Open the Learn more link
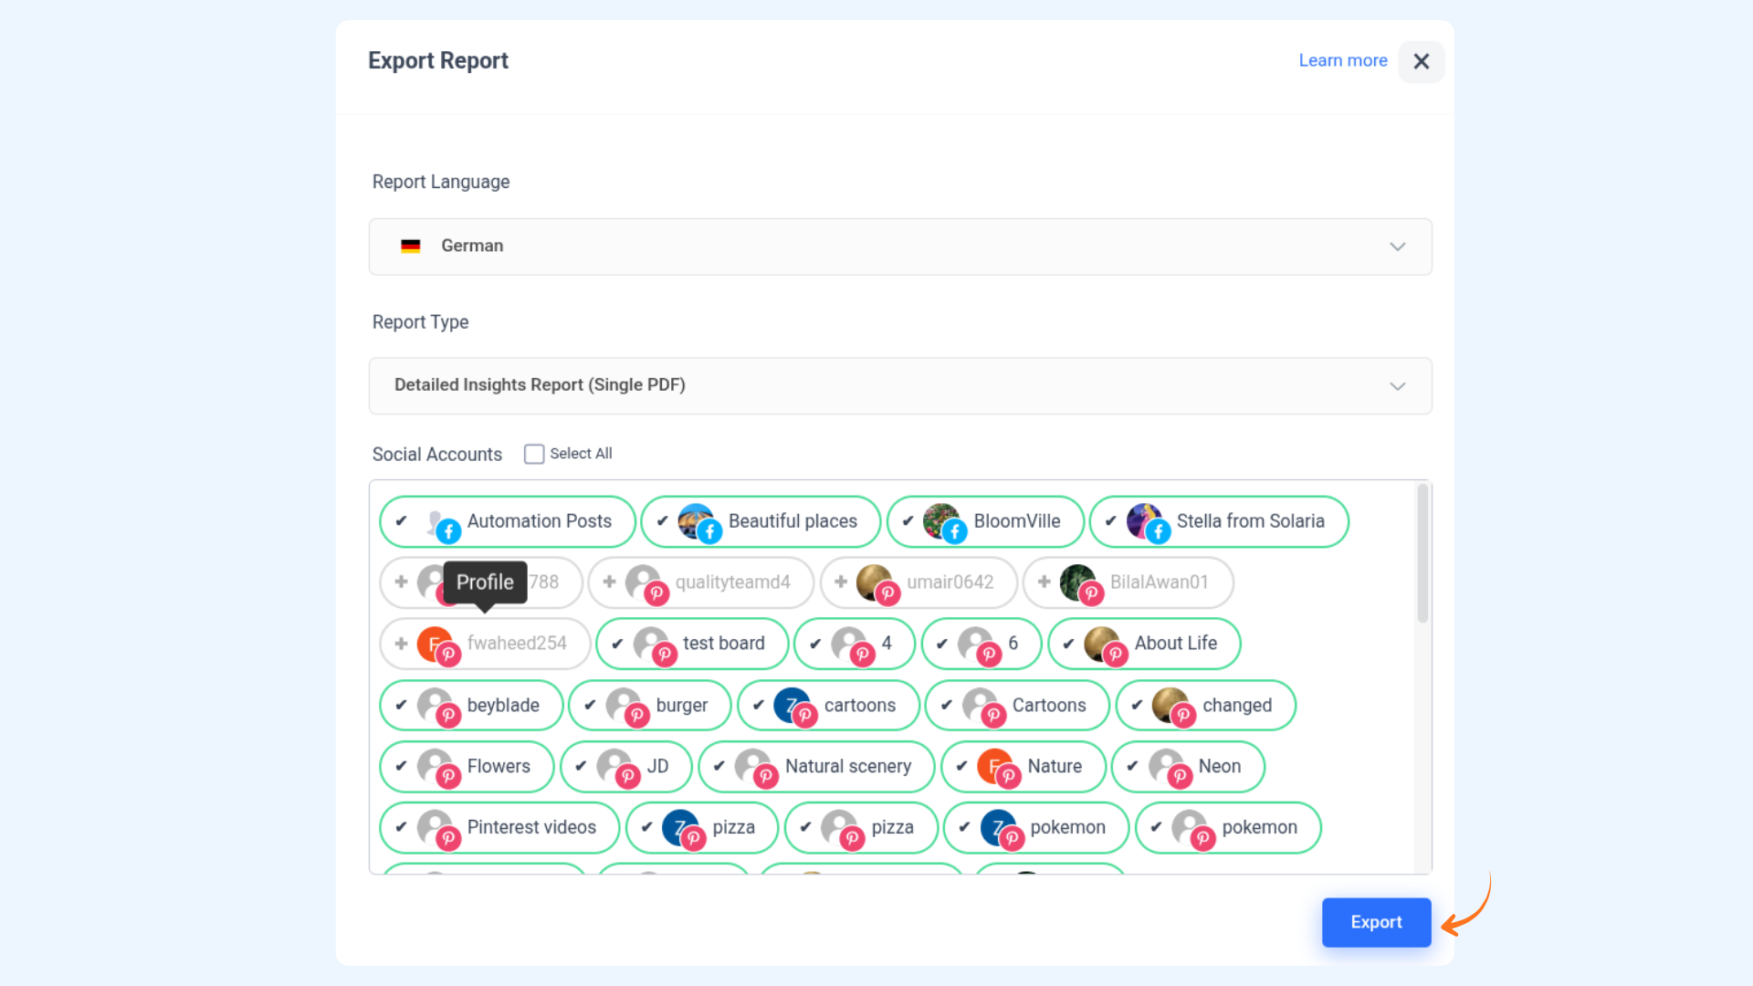Image resolution: width=1753 pixels, height=986 pixels. [1342, 61]
